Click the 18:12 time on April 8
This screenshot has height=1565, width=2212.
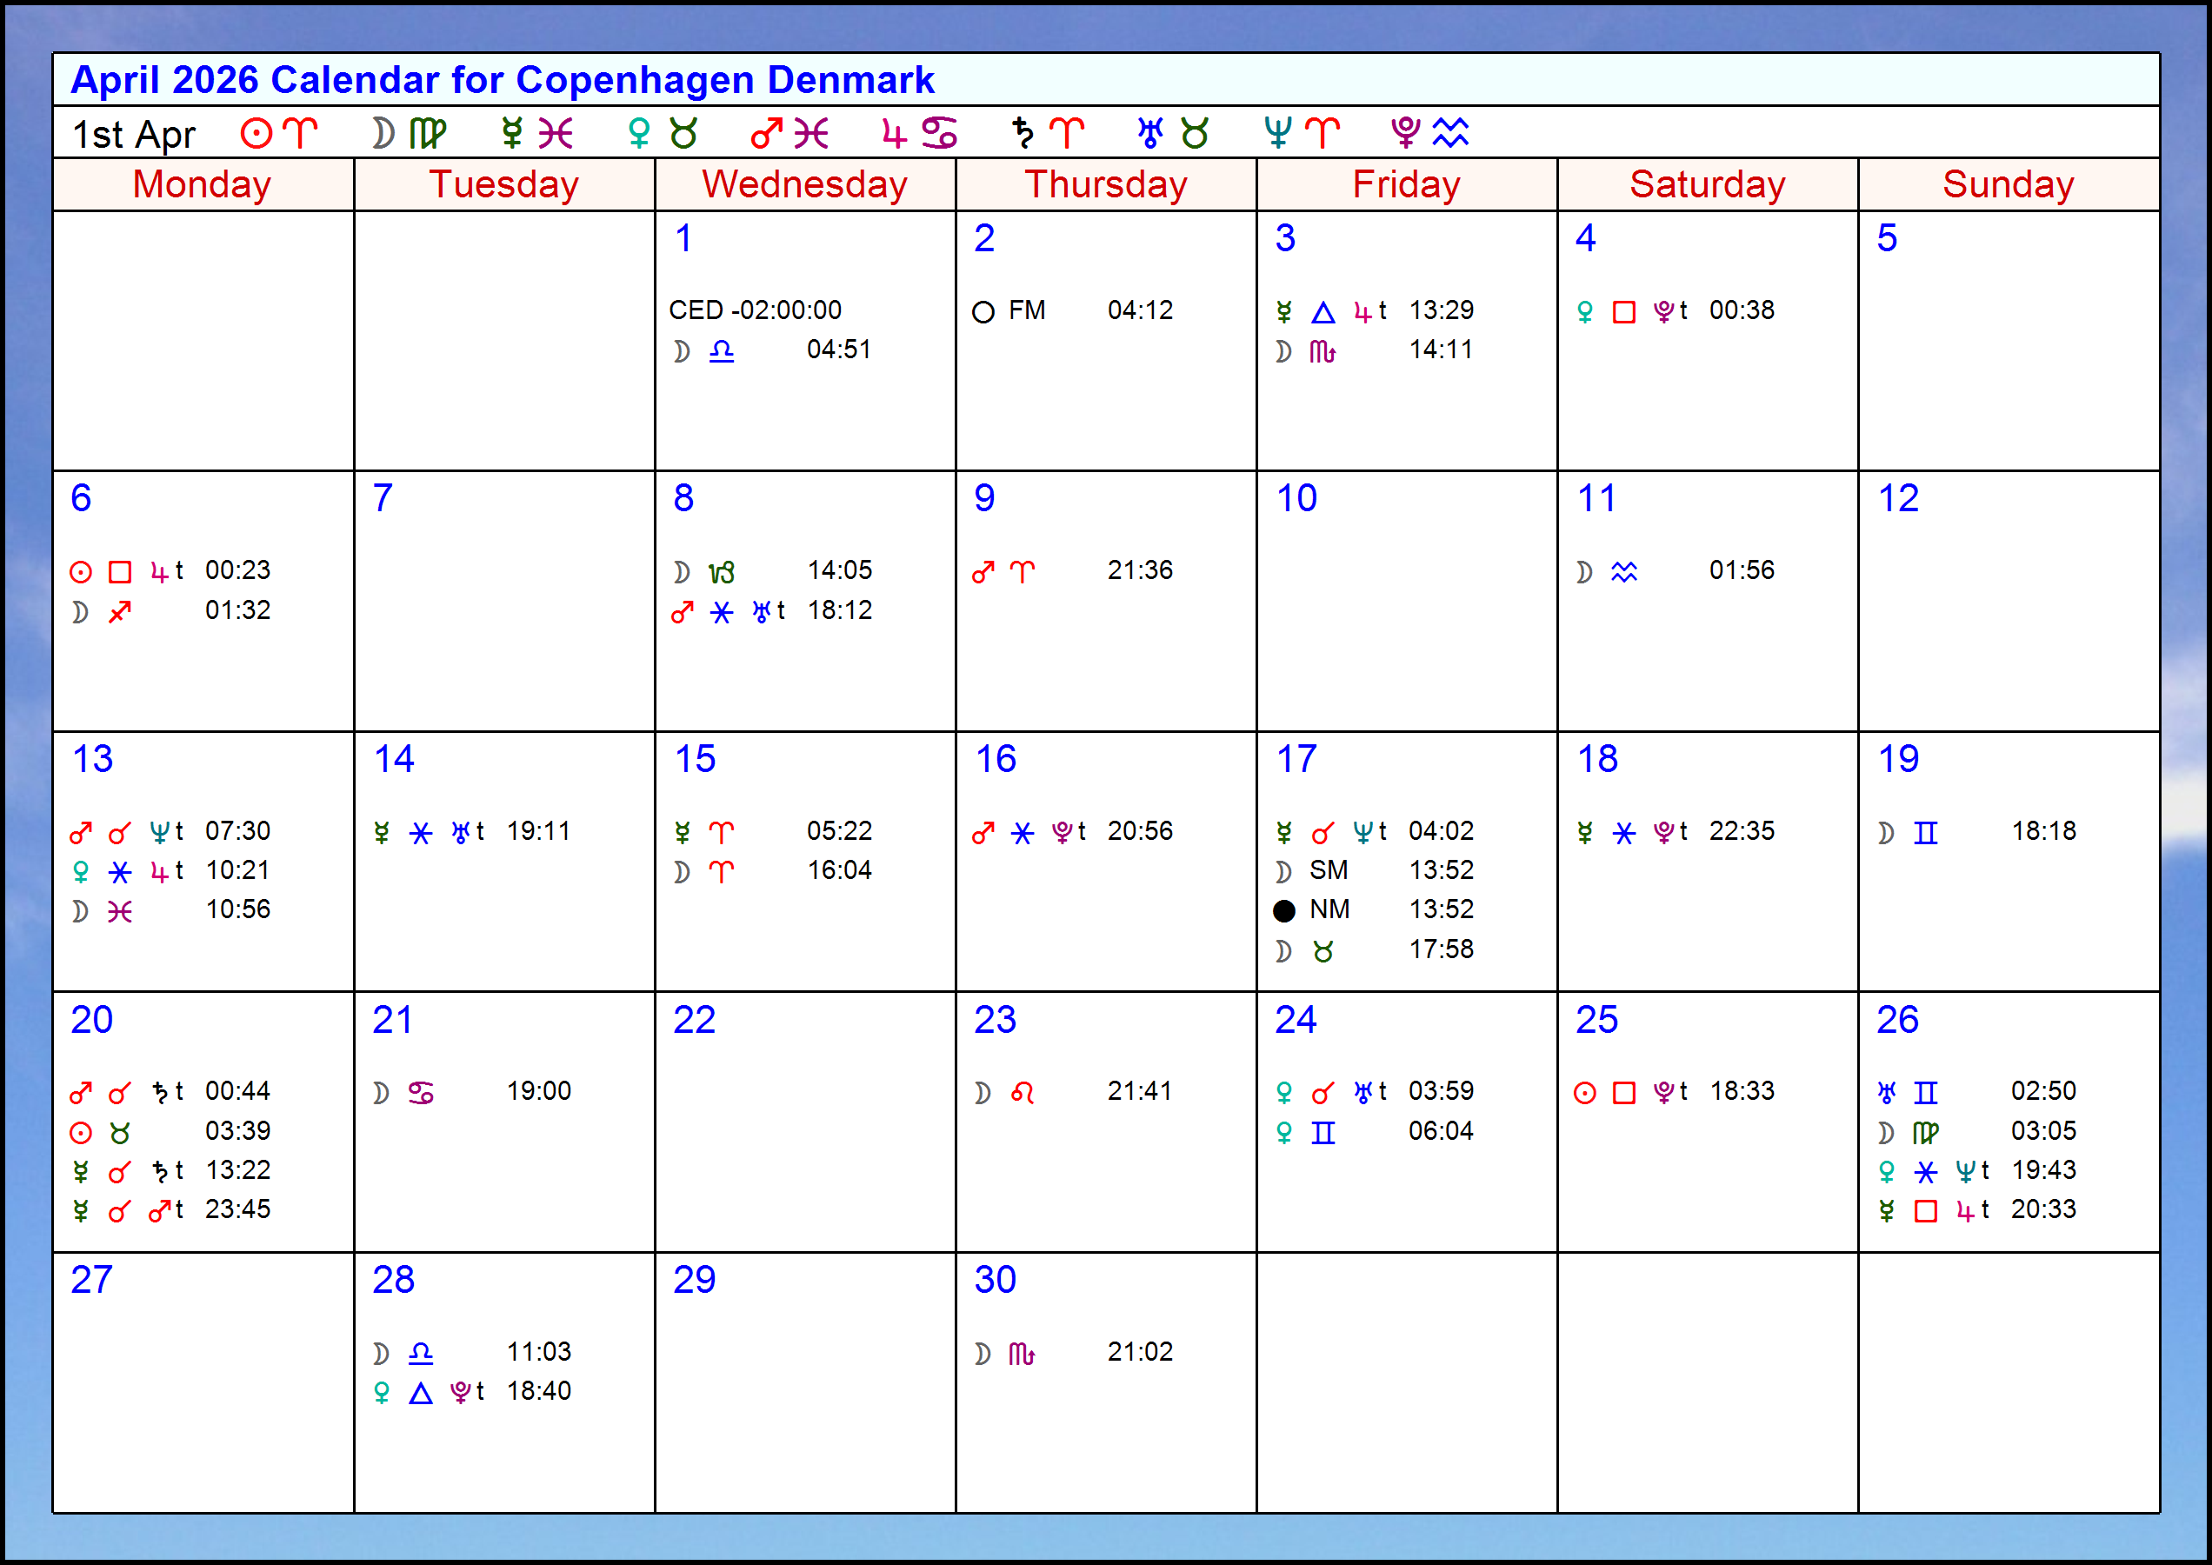[x=840, y=611]
